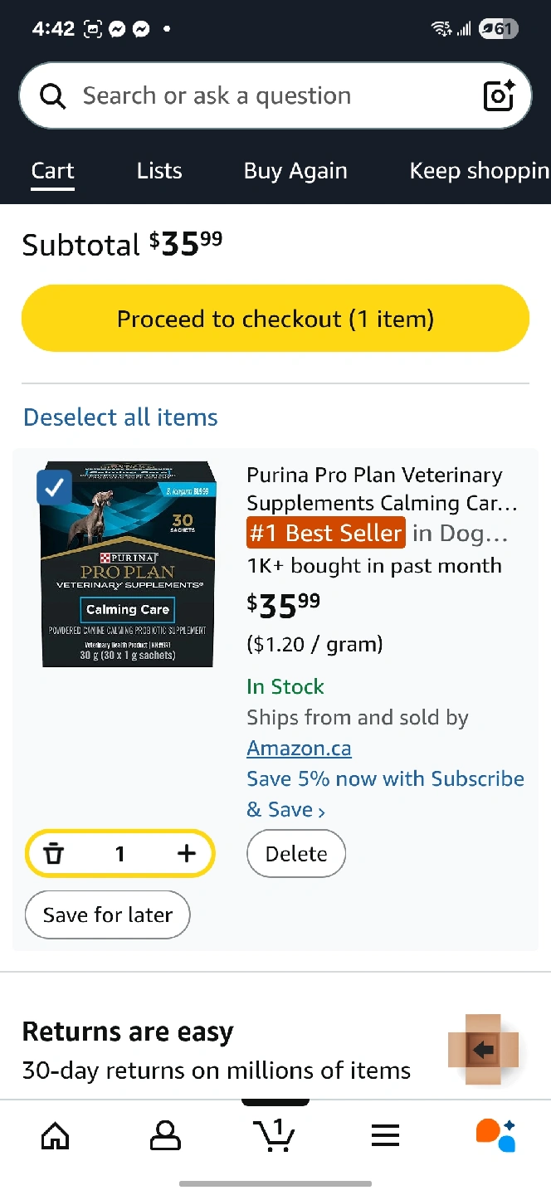Open the account profile icon
This screenshot has height=1195, width=551.
coord(165,1135)
